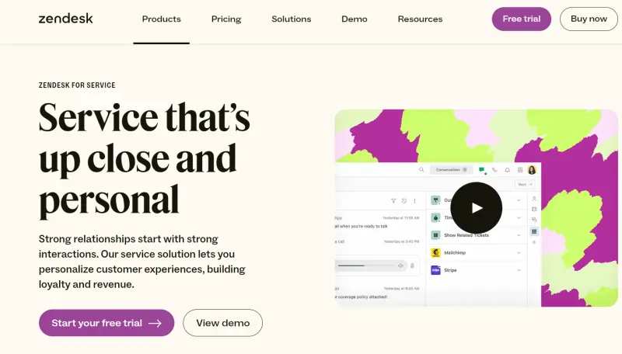Click the book icon in preview sidebar
This screenshot has height=354, width=622.
534,209
